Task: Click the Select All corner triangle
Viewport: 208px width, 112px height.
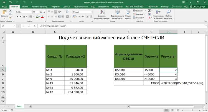Action: 4,32
